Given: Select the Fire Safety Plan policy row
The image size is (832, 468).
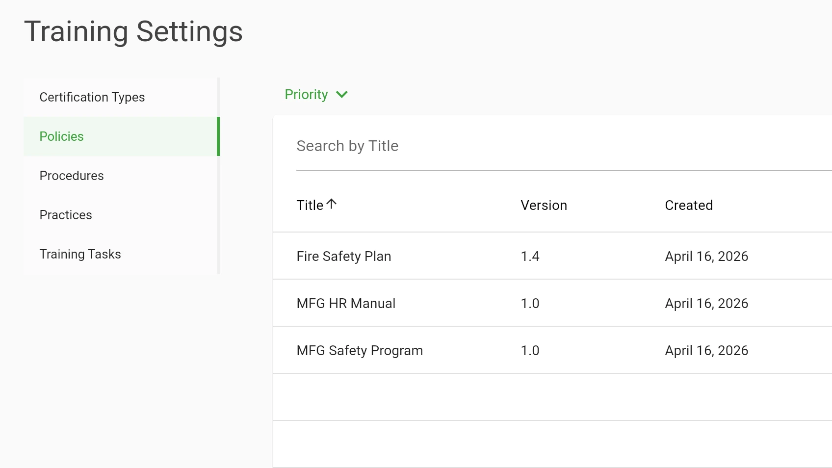Looking at the screenshot, I should (x=344, y=256).
